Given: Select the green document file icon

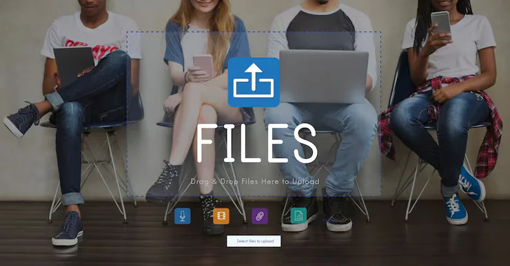Looking at the screenshot, I should click(x=298, y=216).
